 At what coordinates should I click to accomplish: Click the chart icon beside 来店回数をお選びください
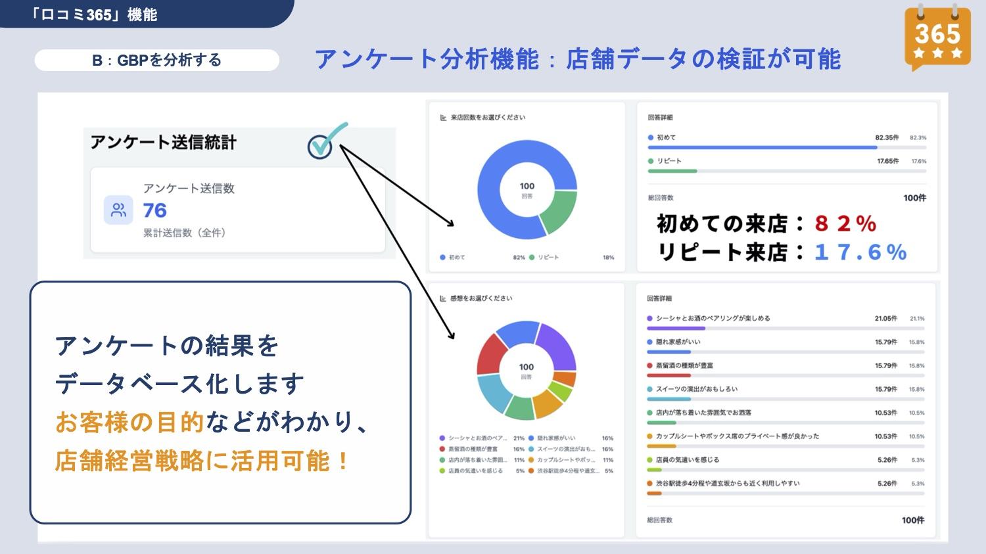point(443,118)
